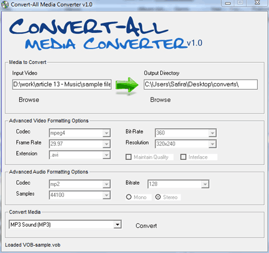Click the Convert button
The image size is (269, 253).
tap(146, 225)
